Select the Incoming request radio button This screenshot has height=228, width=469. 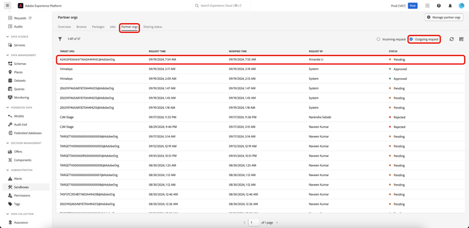click(378, 39)
